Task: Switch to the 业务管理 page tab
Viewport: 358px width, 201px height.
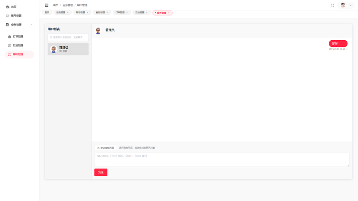Action: pyautogui.click(x=100, y=13)
